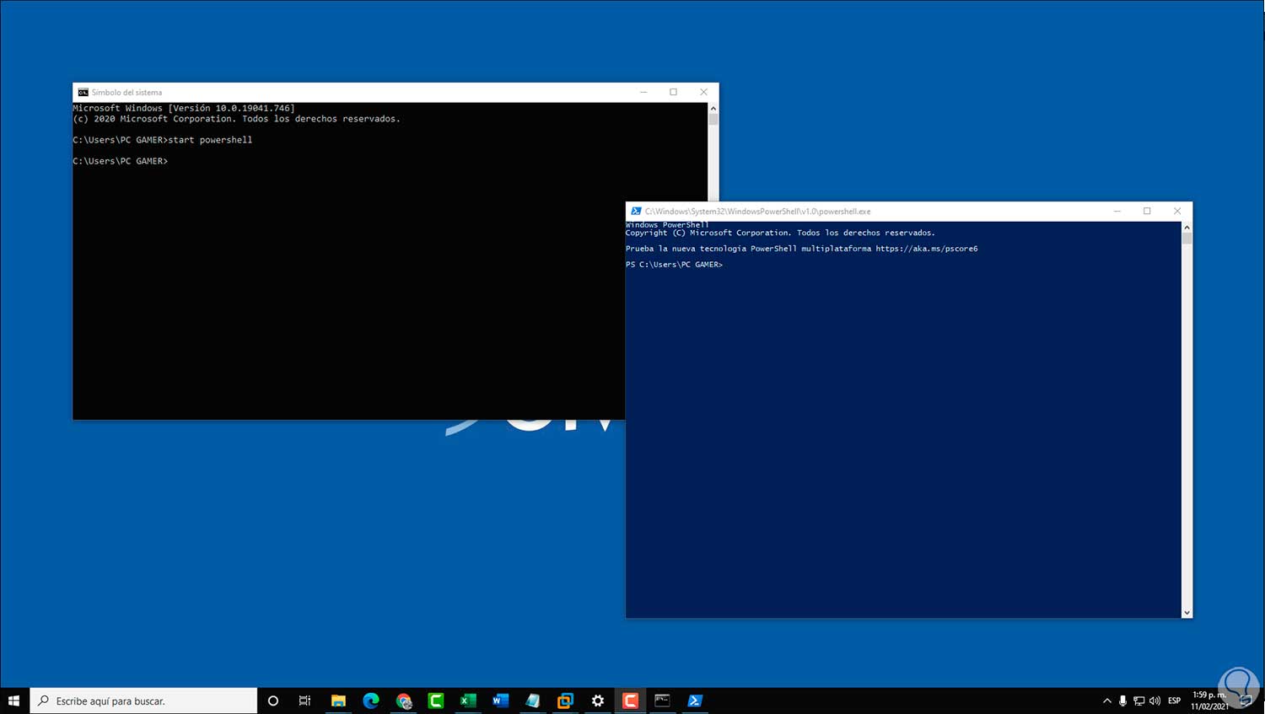
Task: Launch File Explorer from the taskbar
Action: click(x=338, y=701)
